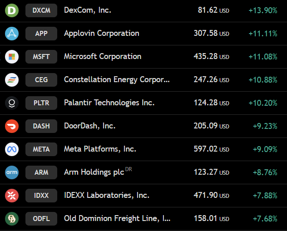Click the Meta Platforms, Inc. name

(x=100, y=149)
